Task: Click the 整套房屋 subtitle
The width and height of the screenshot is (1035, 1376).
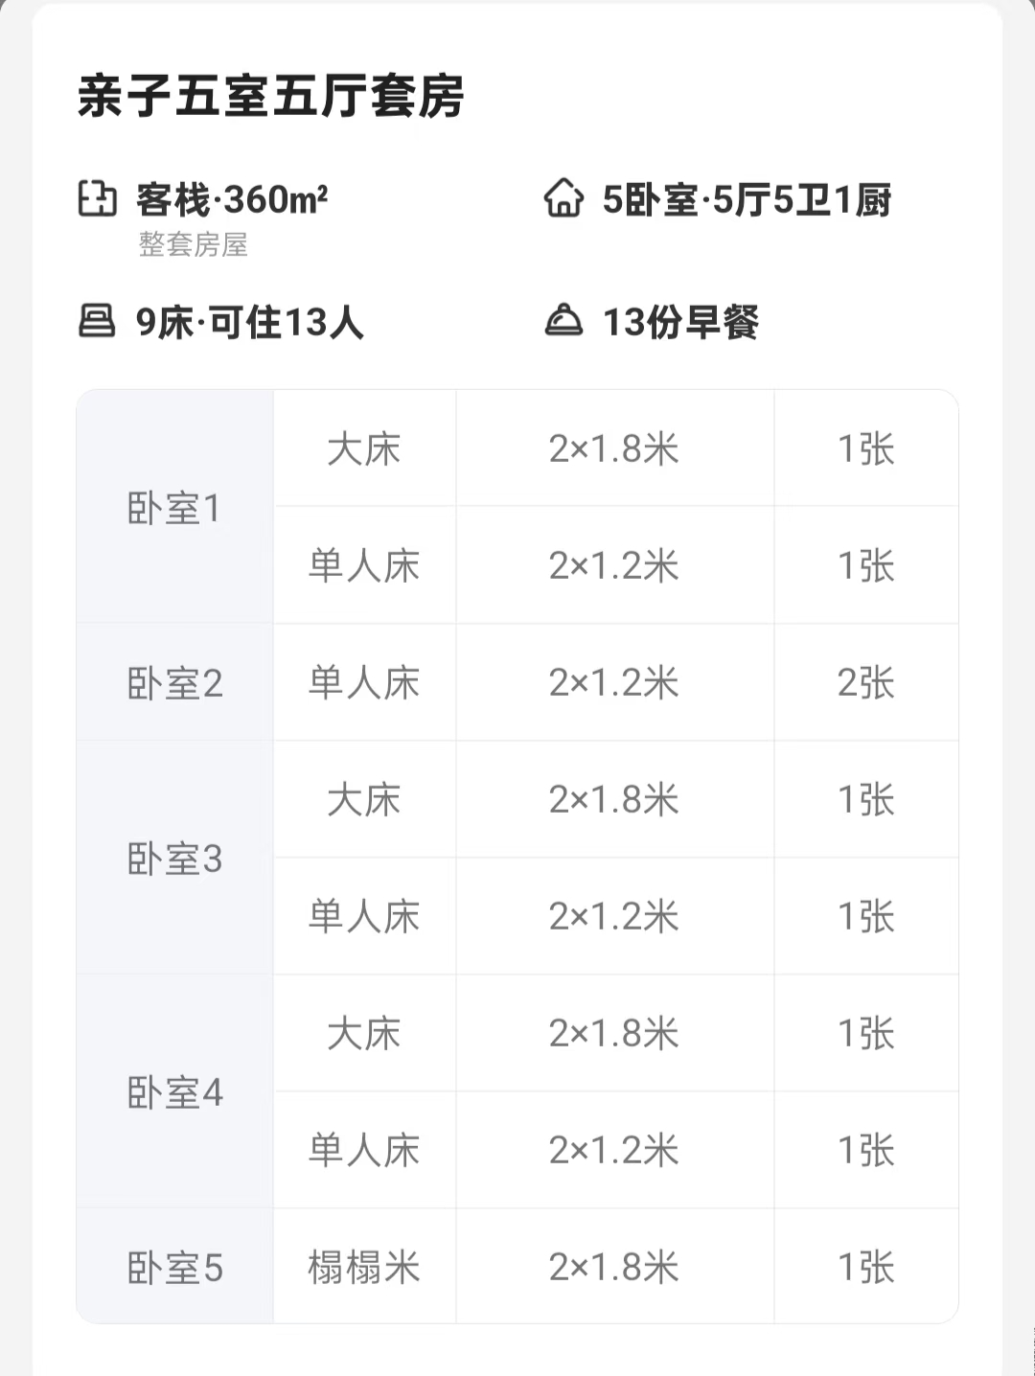Action: (193, 245)
